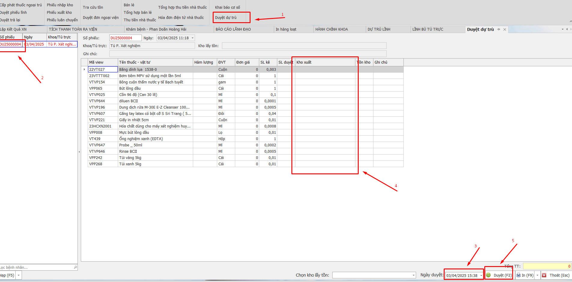Click the green checkmark Duyệt (F2) icon
The width and height of the screenshot is (572, 282).
488,275
